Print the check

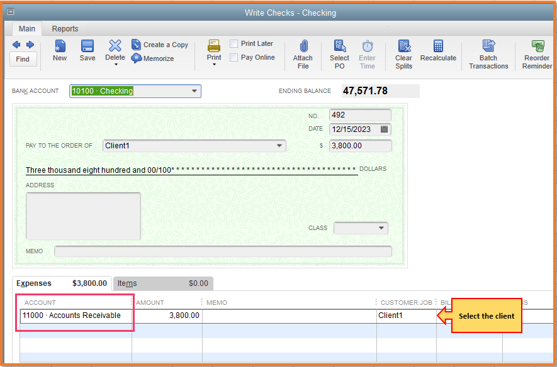pos(214,50)
